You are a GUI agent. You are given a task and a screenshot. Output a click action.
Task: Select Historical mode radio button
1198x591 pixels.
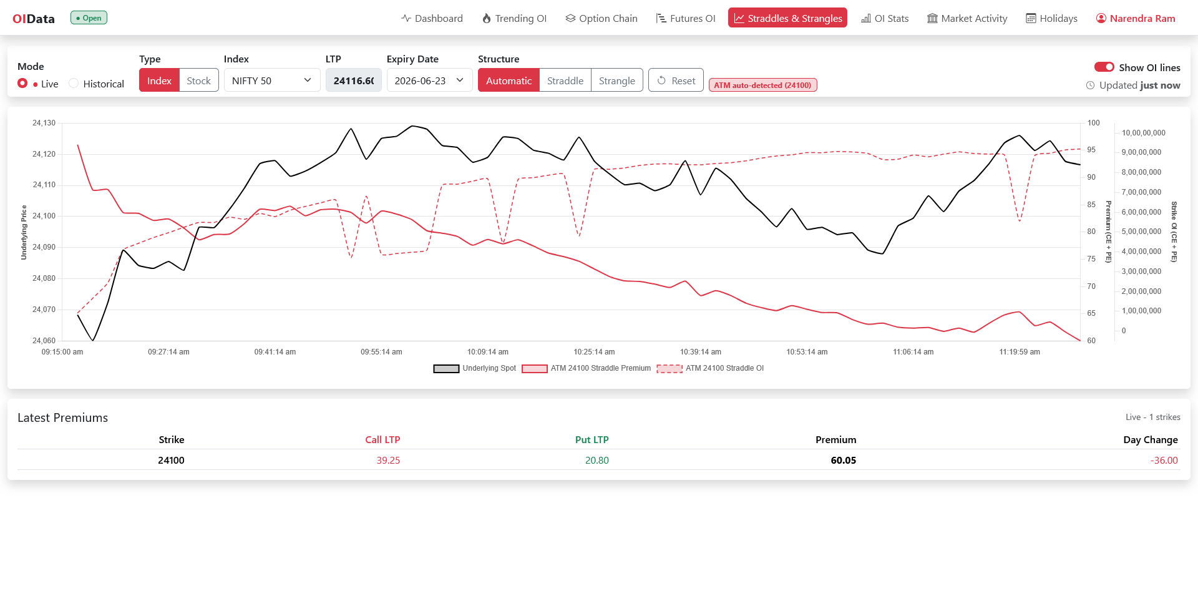pyautogui.click(x=74, y=83)
